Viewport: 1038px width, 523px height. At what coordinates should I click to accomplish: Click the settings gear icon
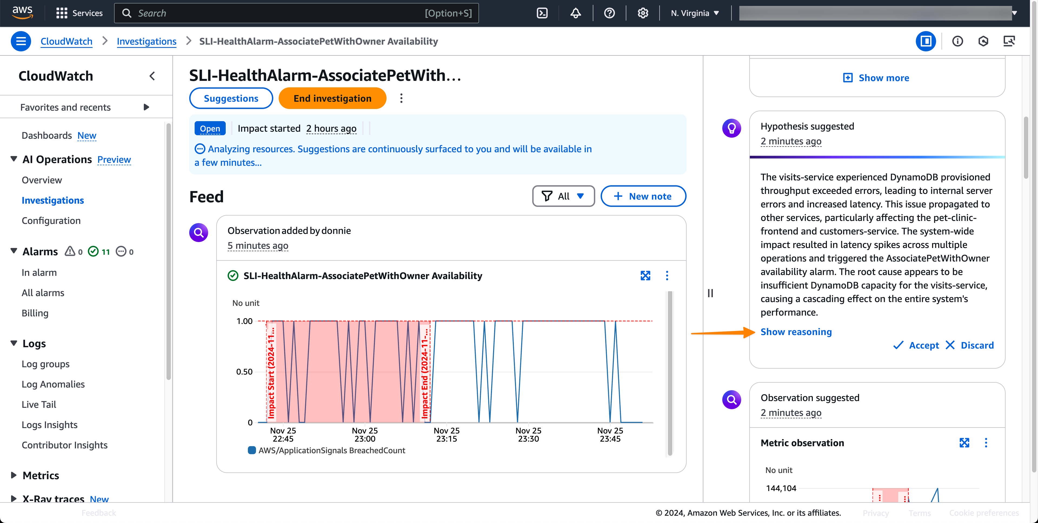643,13
